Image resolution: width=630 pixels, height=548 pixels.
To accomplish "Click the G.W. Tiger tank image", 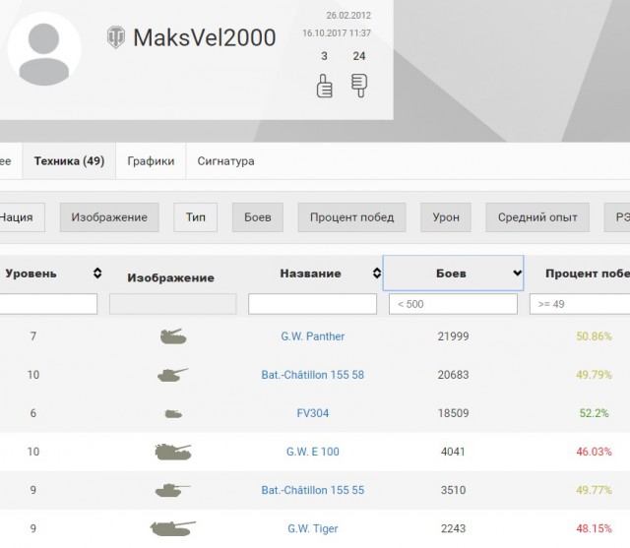I will [173, 528].
